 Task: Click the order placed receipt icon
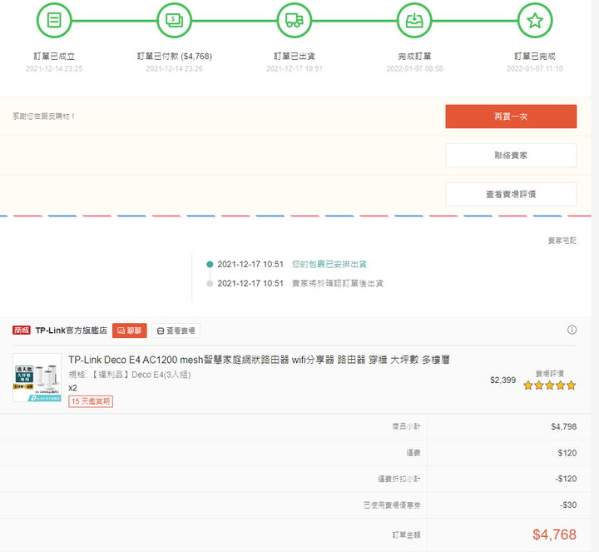coord(54,20)
